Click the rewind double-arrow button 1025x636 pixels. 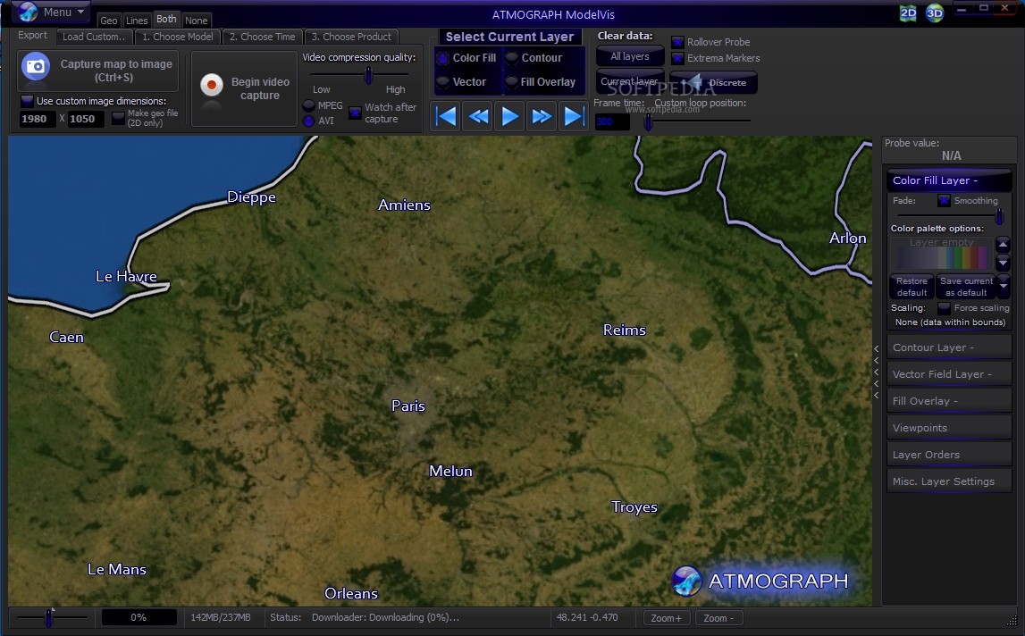point(478,117)
